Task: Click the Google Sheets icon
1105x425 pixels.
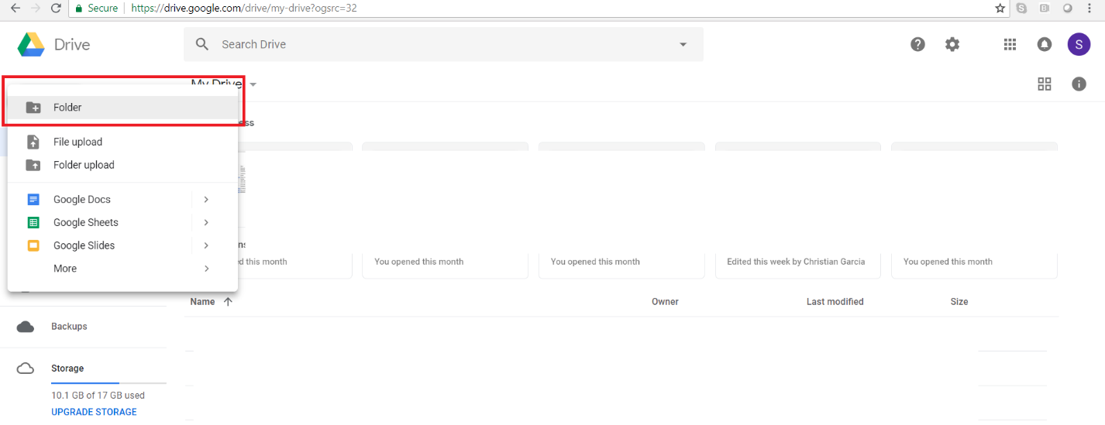Action: click(33, 223)
